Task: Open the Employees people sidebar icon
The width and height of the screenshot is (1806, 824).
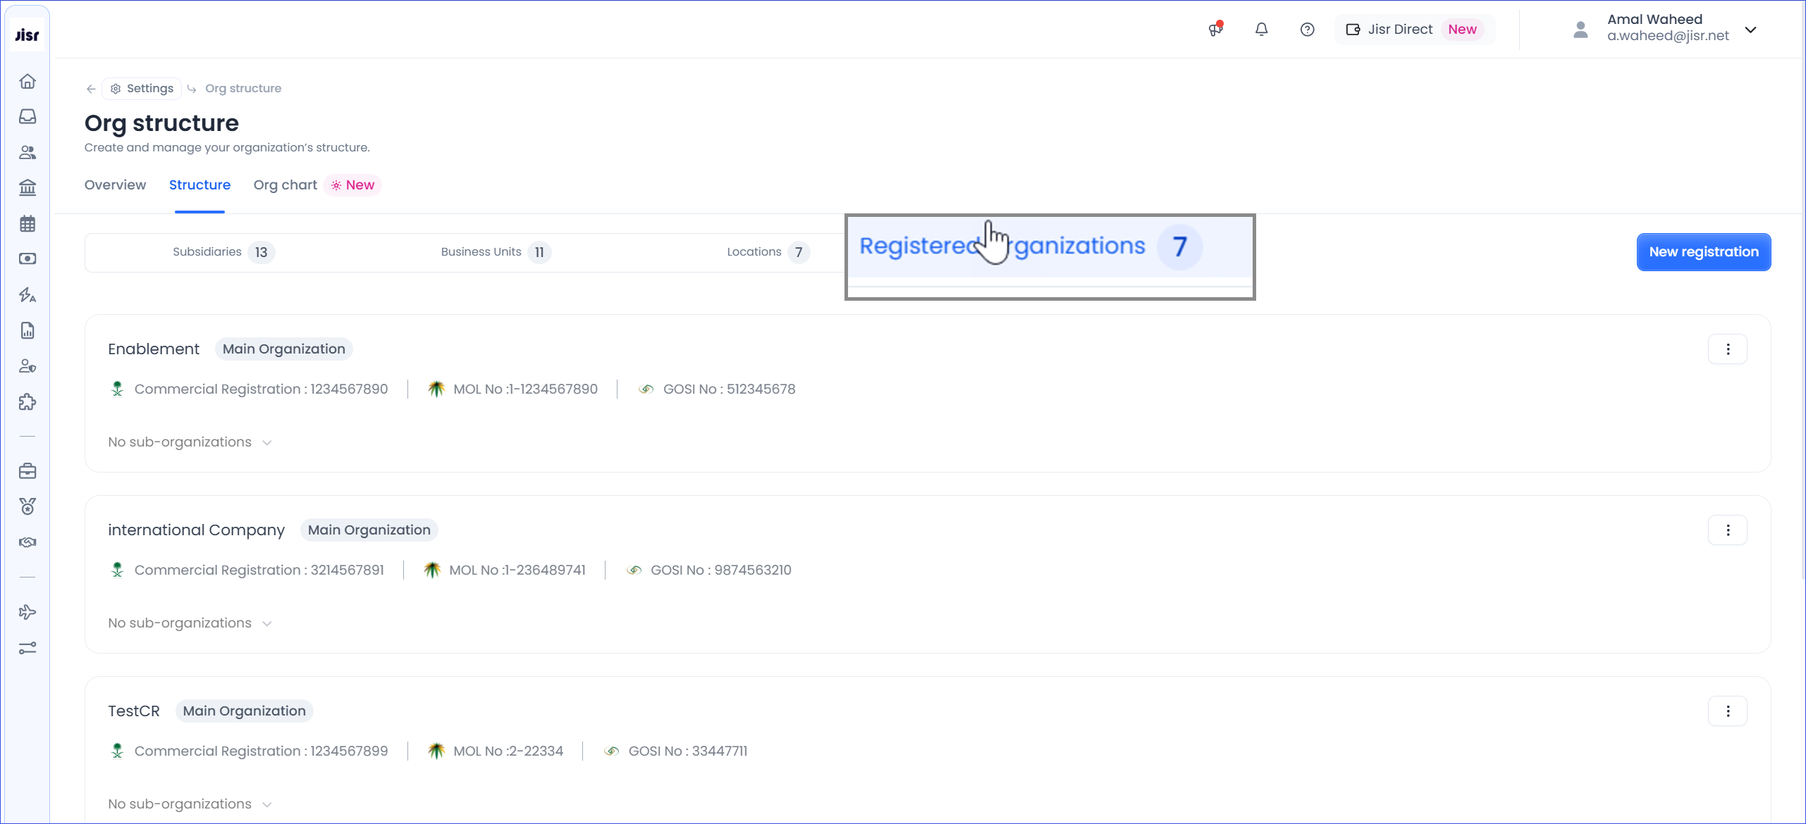Action: (x=27, y=152)
